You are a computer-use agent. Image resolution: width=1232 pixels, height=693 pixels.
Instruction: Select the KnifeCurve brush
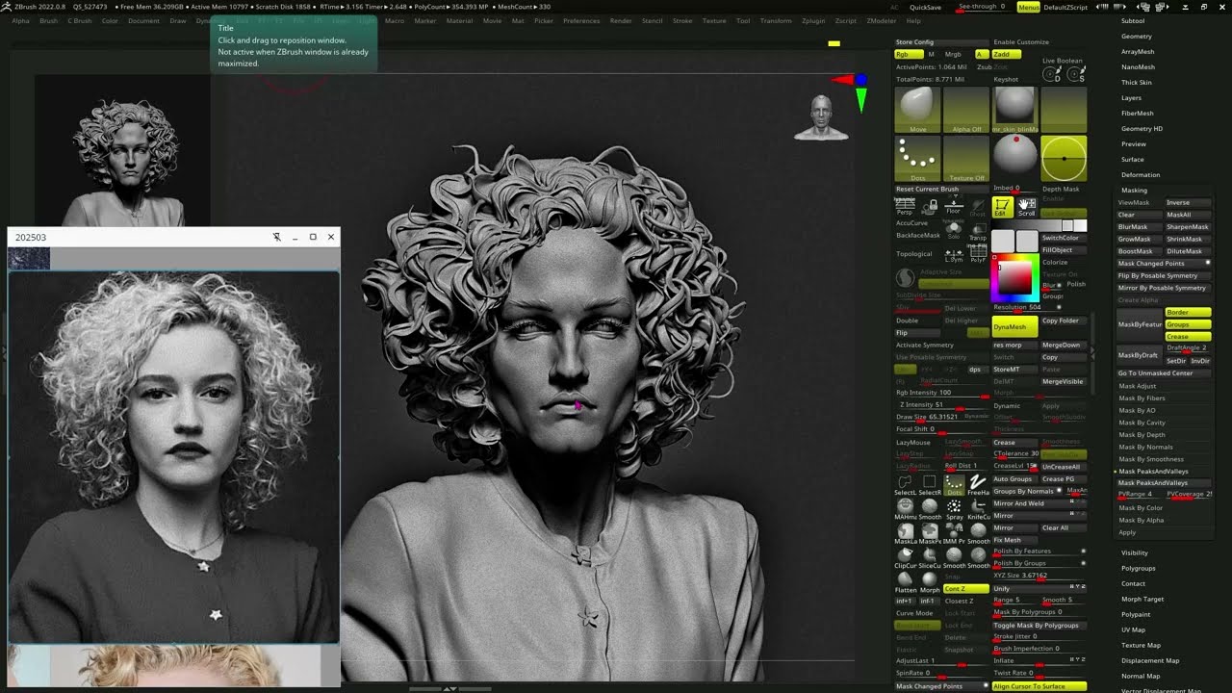pyautogui.click(x=978, y=510)
